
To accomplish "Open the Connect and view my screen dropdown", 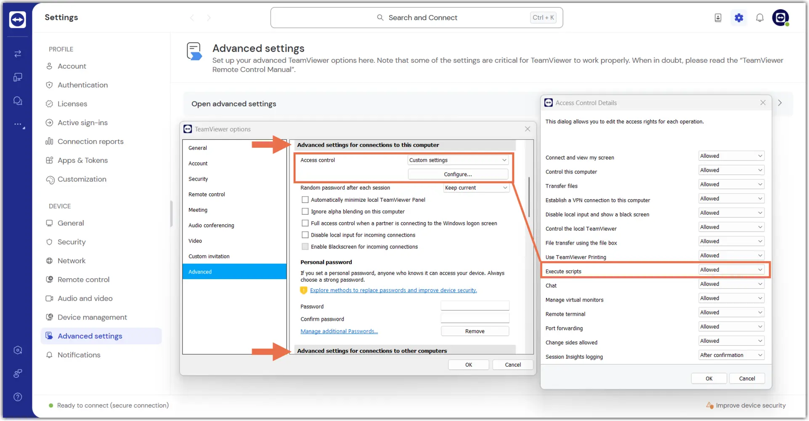I will pos(731,156).
